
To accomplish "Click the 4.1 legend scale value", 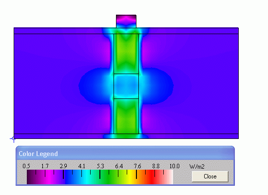I will [82, 166].
